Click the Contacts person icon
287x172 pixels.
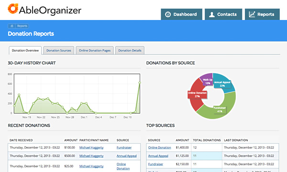coord(212,14)
